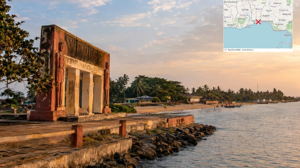
Task: Click the Bénin country label
Action: pyautogui.click(x=259, y=9)
